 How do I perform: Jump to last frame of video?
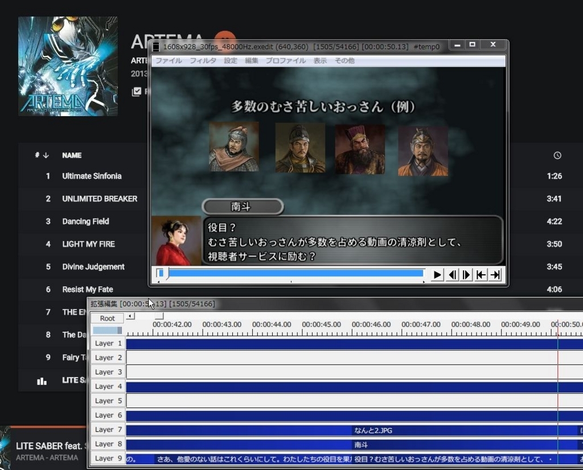(x=495, y=275)
